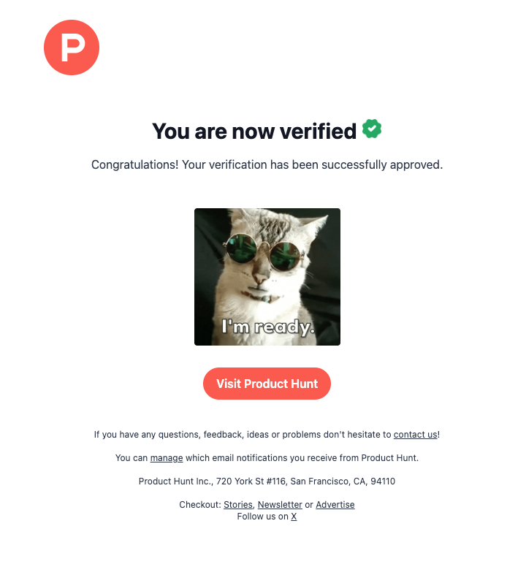526x575 pixels.
Task: Click the word "verified" in the heading
Action: [317, 132]
